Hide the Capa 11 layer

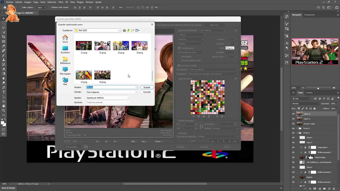(293, 119)
